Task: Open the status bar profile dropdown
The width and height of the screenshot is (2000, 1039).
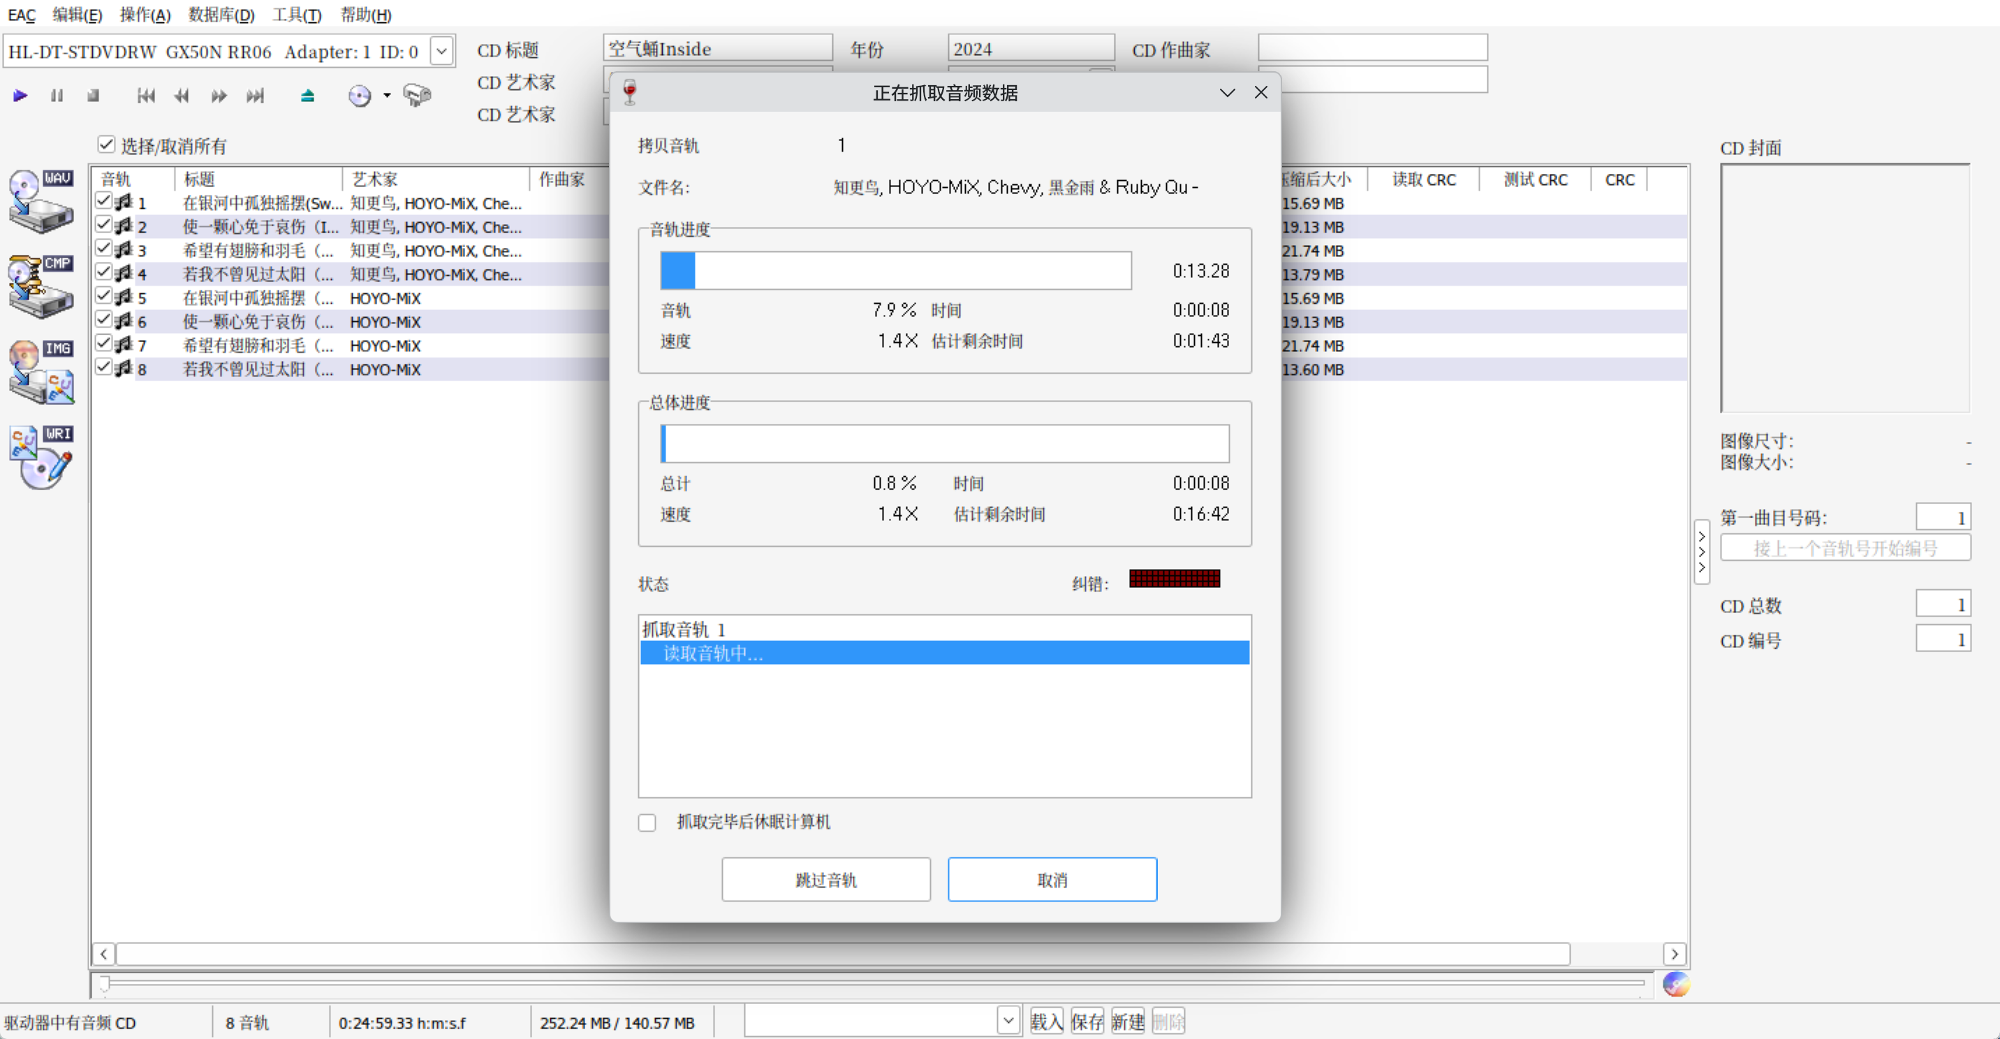Action: point(1008,1020)
